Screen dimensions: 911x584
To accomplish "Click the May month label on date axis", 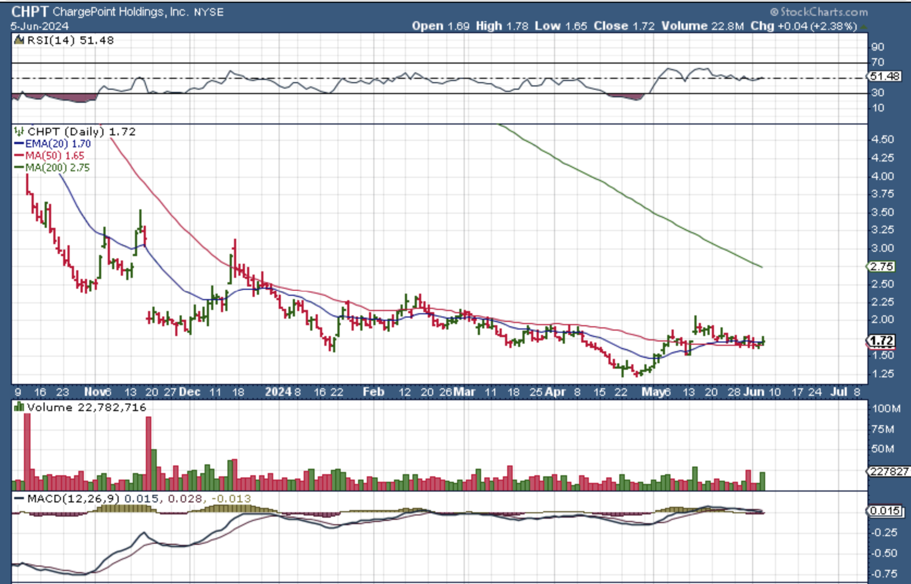I will coord(651,392).
